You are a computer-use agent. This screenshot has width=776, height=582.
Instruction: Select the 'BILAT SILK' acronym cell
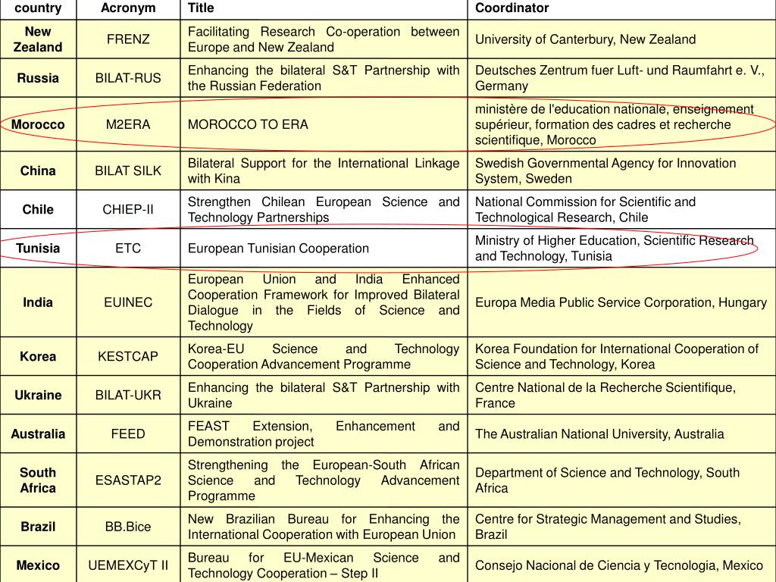[128, 171]
